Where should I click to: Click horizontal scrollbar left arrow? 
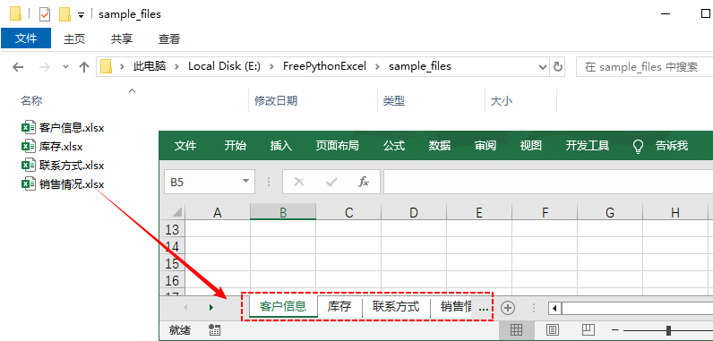click(554, 308)
